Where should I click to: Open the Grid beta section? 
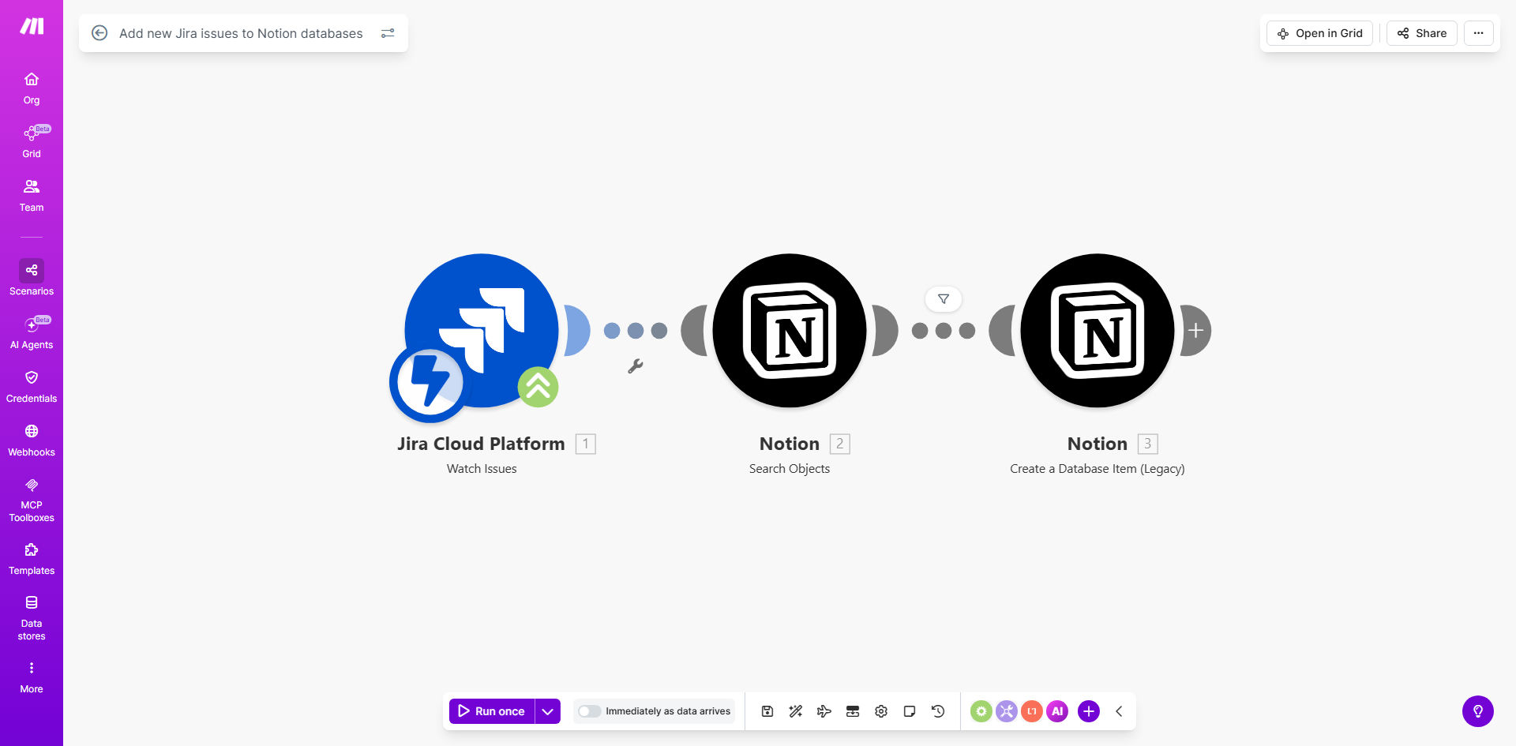tap(32, 142)
